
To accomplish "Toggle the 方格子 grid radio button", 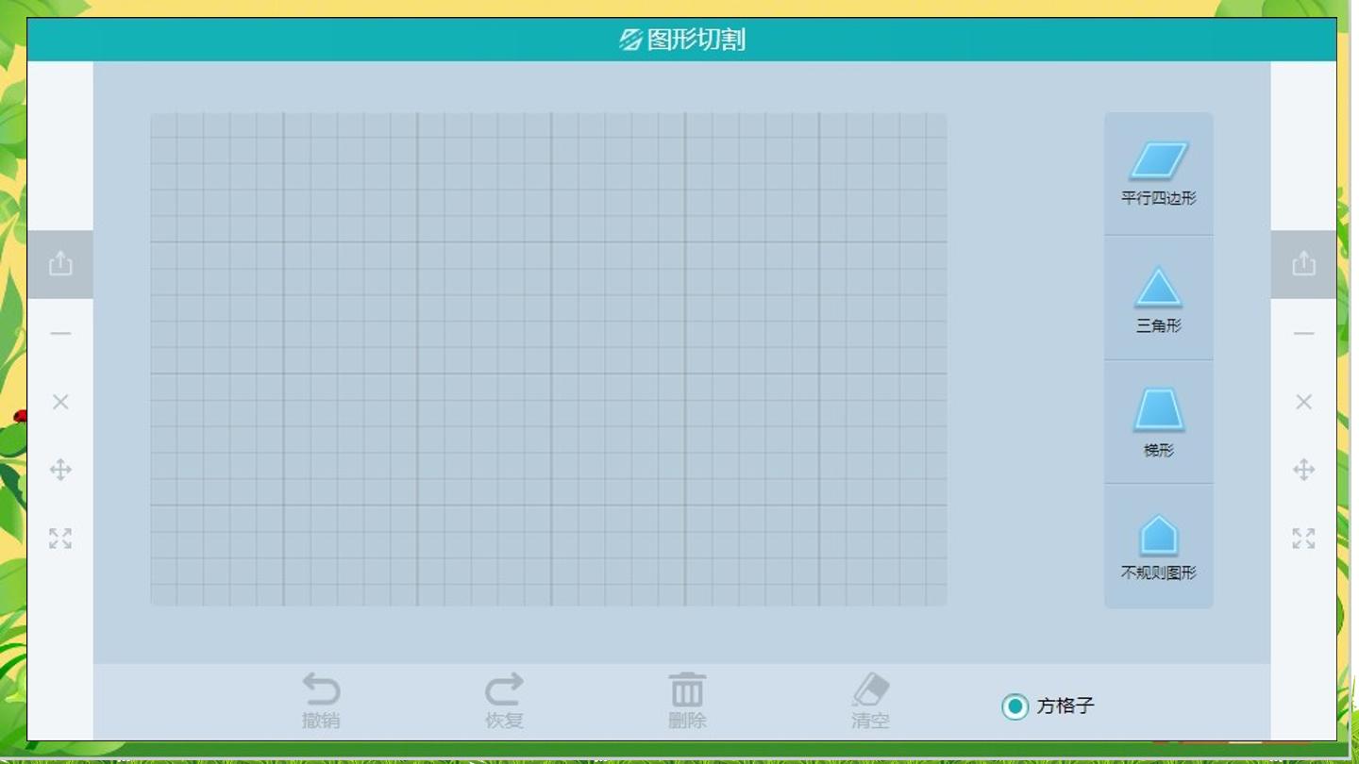I will tap(1015, 706).
